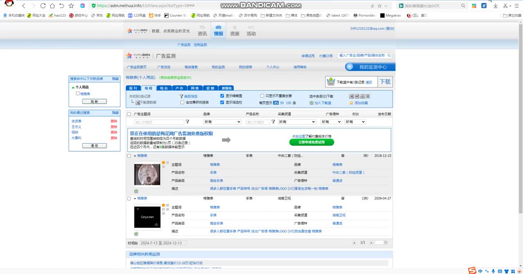Hide the 搜索命中以下关联品牌 panel

click(x=116, y=79)
